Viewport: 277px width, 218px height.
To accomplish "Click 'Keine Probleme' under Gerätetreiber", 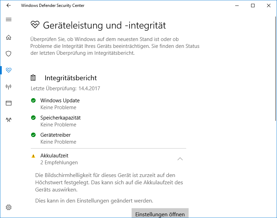I will point(58,142).
